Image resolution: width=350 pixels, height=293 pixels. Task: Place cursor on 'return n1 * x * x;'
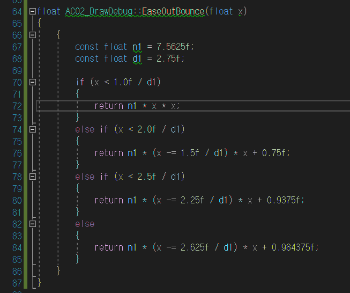point(137,106)
